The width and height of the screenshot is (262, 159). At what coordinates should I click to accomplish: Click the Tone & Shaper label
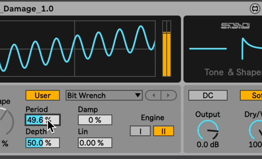[233, 72]
